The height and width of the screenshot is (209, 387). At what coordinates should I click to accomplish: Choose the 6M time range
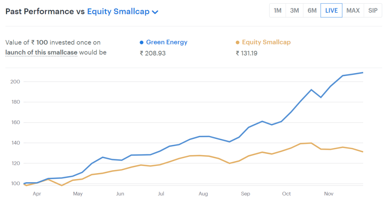coord(312,11)
